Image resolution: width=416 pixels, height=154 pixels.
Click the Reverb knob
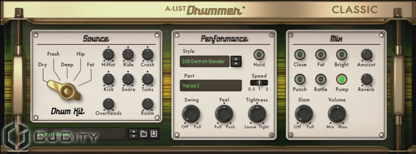[x=367, y=79]
